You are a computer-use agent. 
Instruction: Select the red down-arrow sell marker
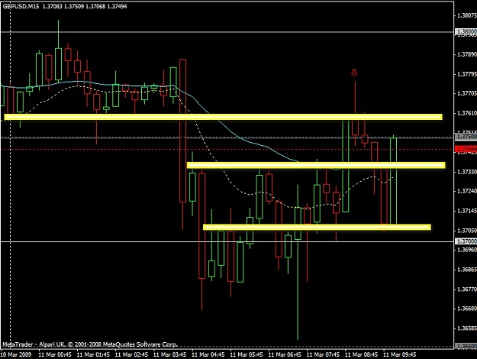(354, 73)
